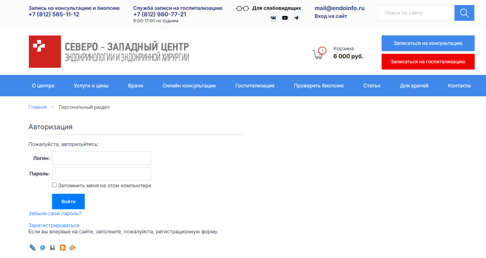Open 'Онлайн консультации' menu item

(x=189, y=85)
